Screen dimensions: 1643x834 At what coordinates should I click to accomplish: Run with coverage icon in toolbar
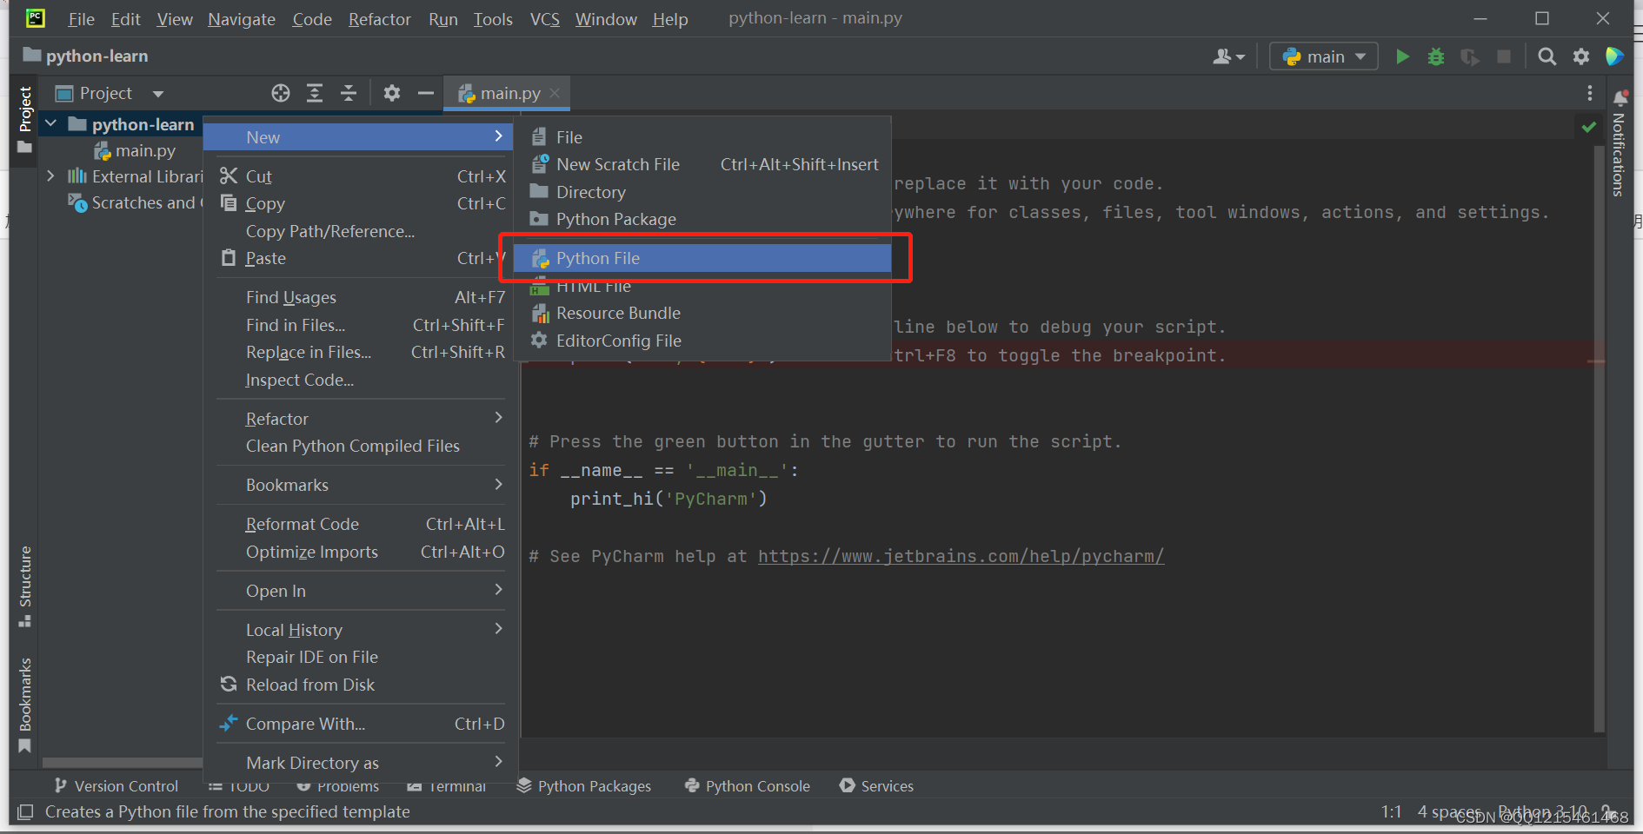(1470, 56)
